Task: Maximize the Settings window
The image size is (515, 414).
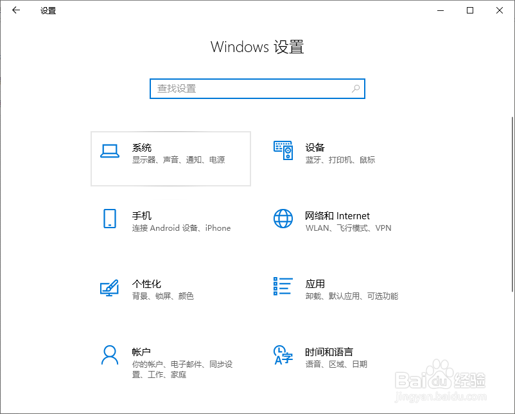Action: [x=470, y=10]
